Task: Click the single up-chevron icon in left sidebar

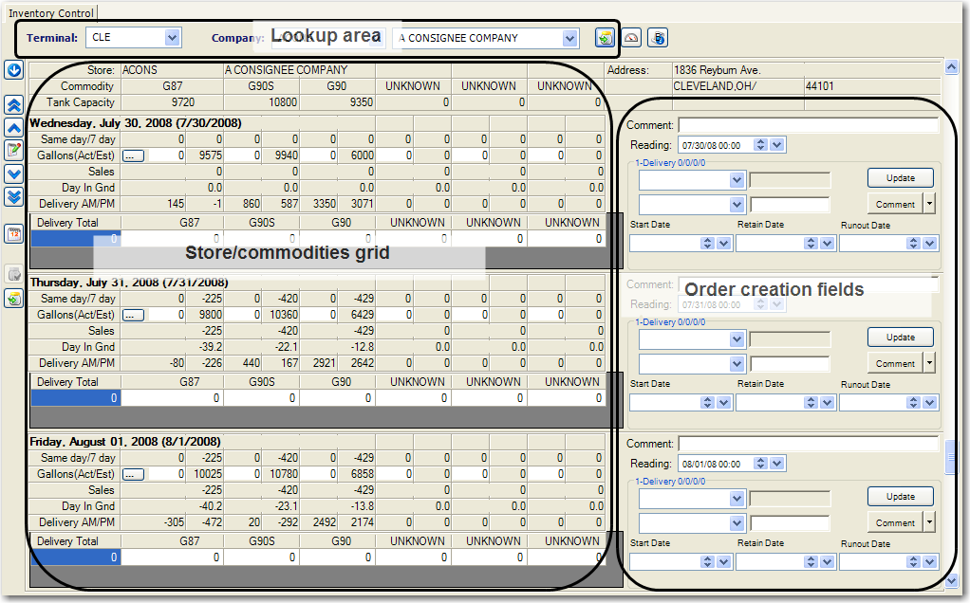Action: [x=14, y=127]
